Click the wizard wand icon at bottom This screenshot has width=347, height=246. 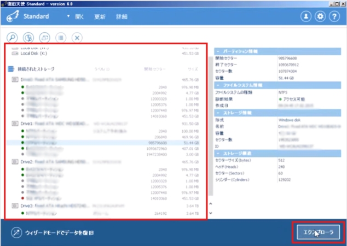[16, 233]
